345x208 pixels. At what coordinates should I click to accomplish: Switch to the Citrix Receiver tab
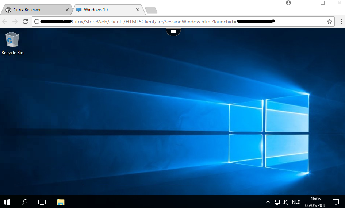(x=37, y=10)
